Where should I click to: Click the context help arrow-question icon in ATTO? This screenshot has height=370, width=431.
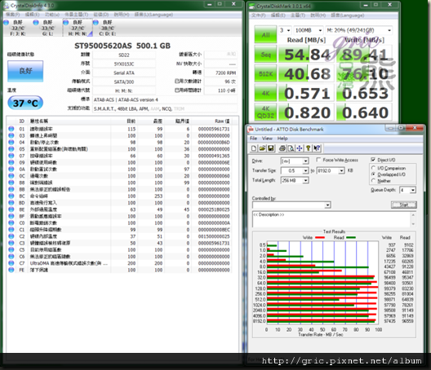317,148
